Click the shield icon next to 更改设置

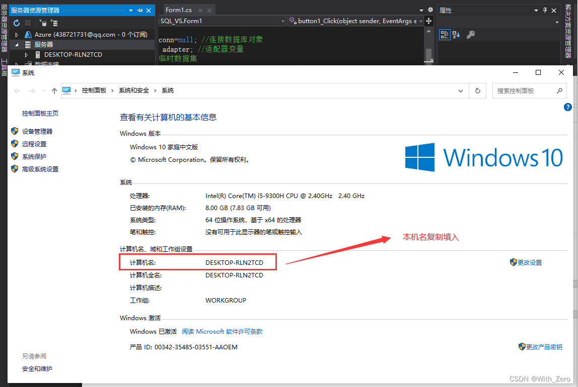[x=514, y=262]
